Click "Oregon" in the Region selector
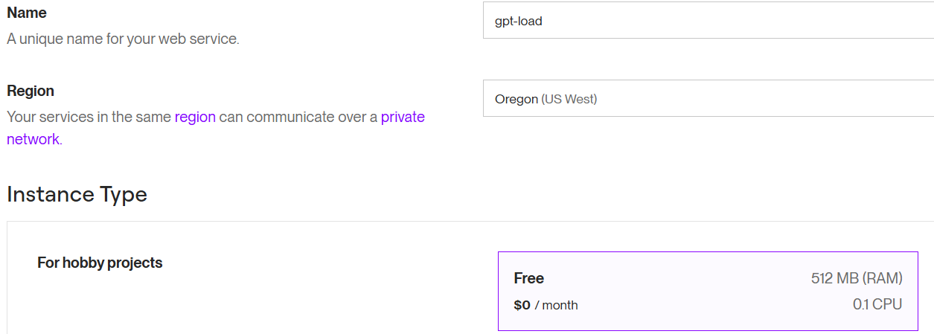Screen dimensions: 934x334 [x=516, y=99]
